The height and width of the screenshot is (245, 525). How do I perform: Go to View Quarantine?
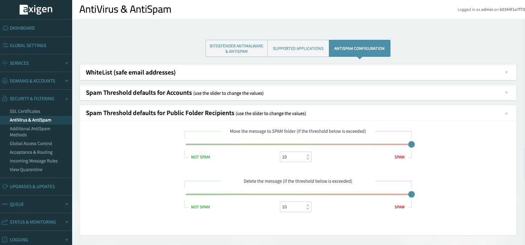pyautogui.click(x=26, y=170)
